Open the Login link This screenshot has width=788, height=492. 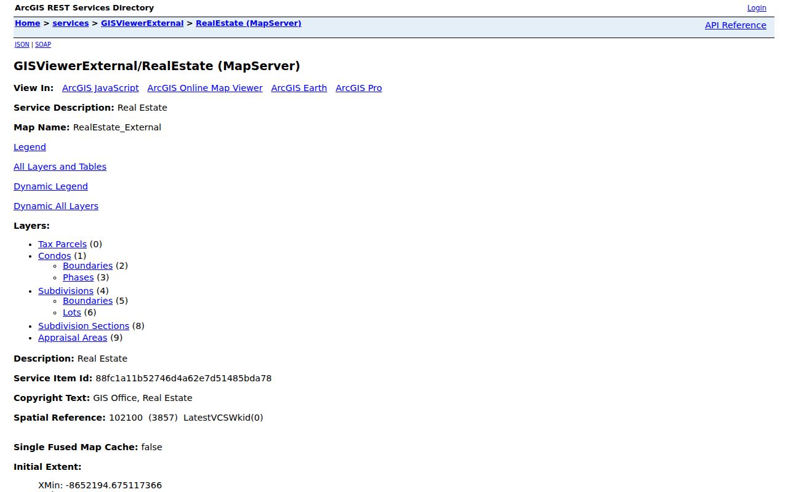757,8
